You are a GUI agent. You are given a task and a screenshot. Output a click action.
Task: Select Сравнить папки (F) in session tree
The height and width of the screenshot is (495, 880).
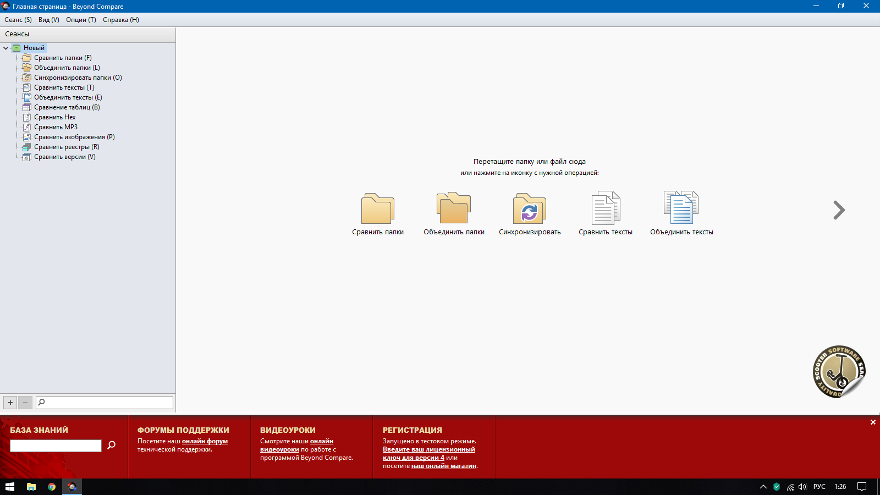click(63, 58)
